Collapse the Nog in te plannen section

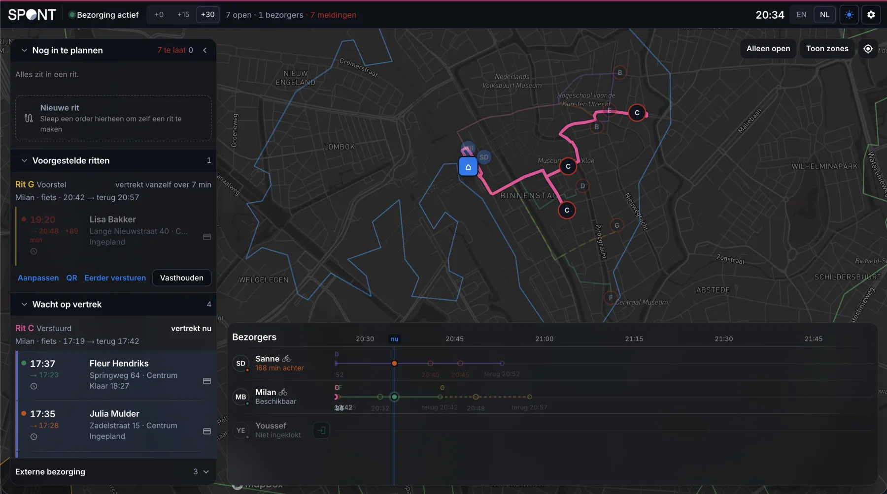[x=24, y=50]
